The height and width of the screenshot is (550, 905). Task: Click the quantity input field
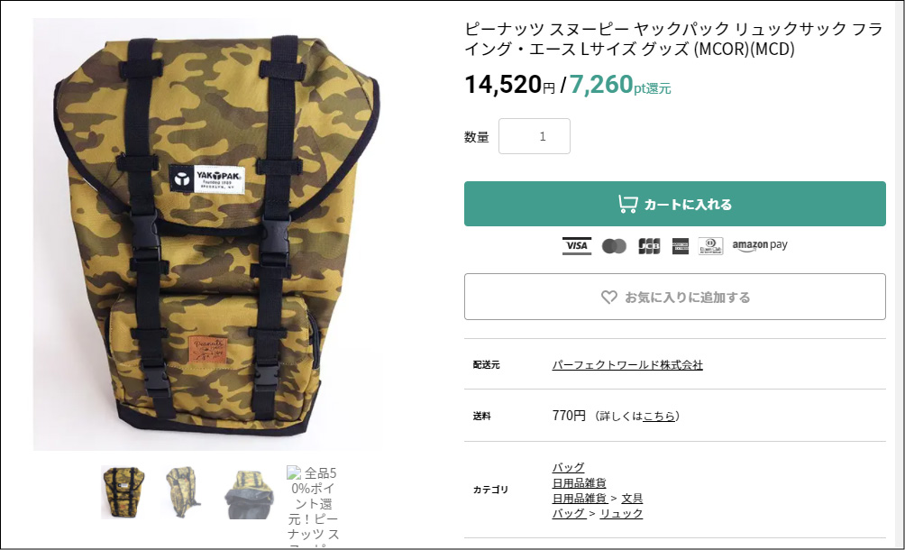pyautogui.click(x=535, y=136)
